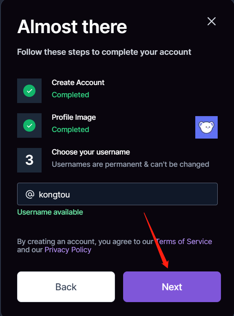Click the green checkmark beside Profile Image
234x316 pixels.
(29, 126)
